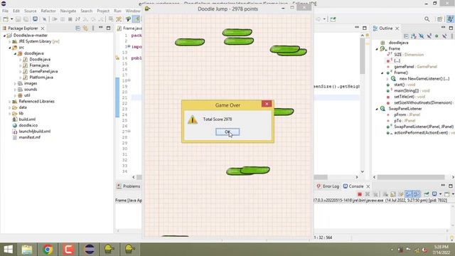Open the Package Explorer View Menu (three dots)

[x=93, y=28]
